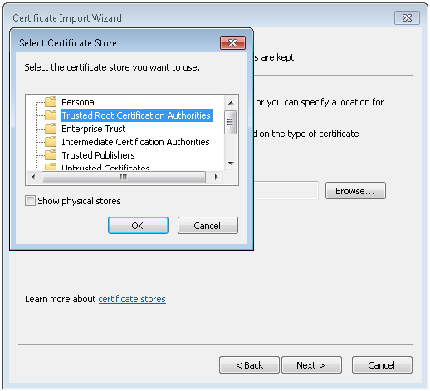Confirm store selection with OK
The height and width of the screenshot is (391, 430).
pyautogui.click(x=138, y=226)
